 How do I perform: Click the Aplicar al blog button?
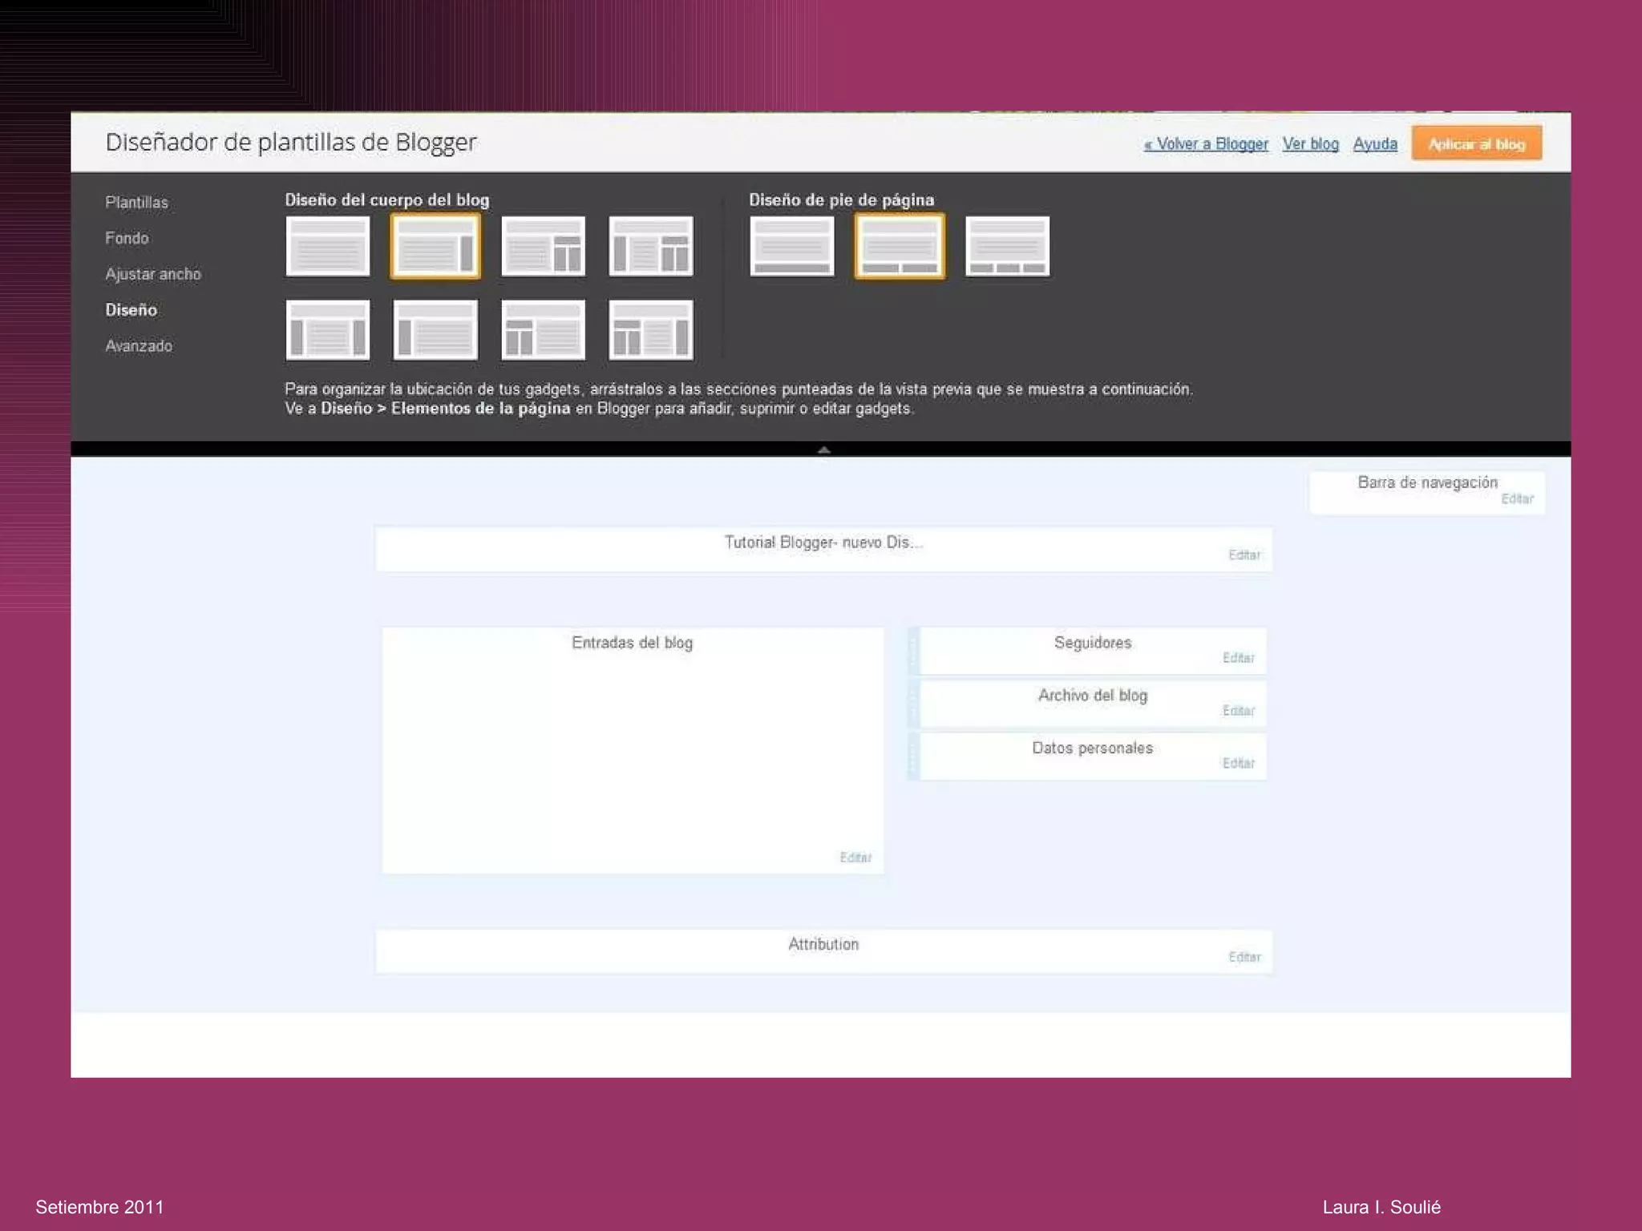tap(1476, 144)
